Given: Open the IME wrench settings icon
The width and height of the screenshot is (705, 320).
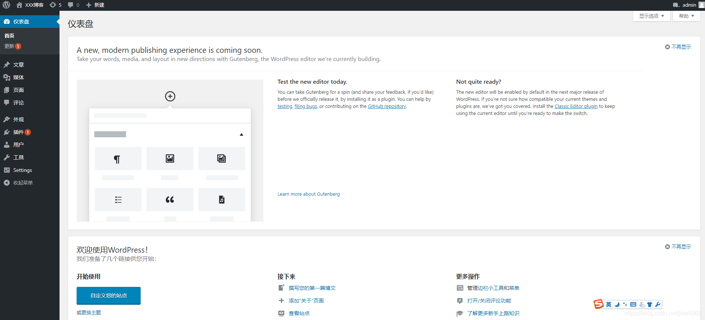Looking at the screenshot, I should click(658, 304).
